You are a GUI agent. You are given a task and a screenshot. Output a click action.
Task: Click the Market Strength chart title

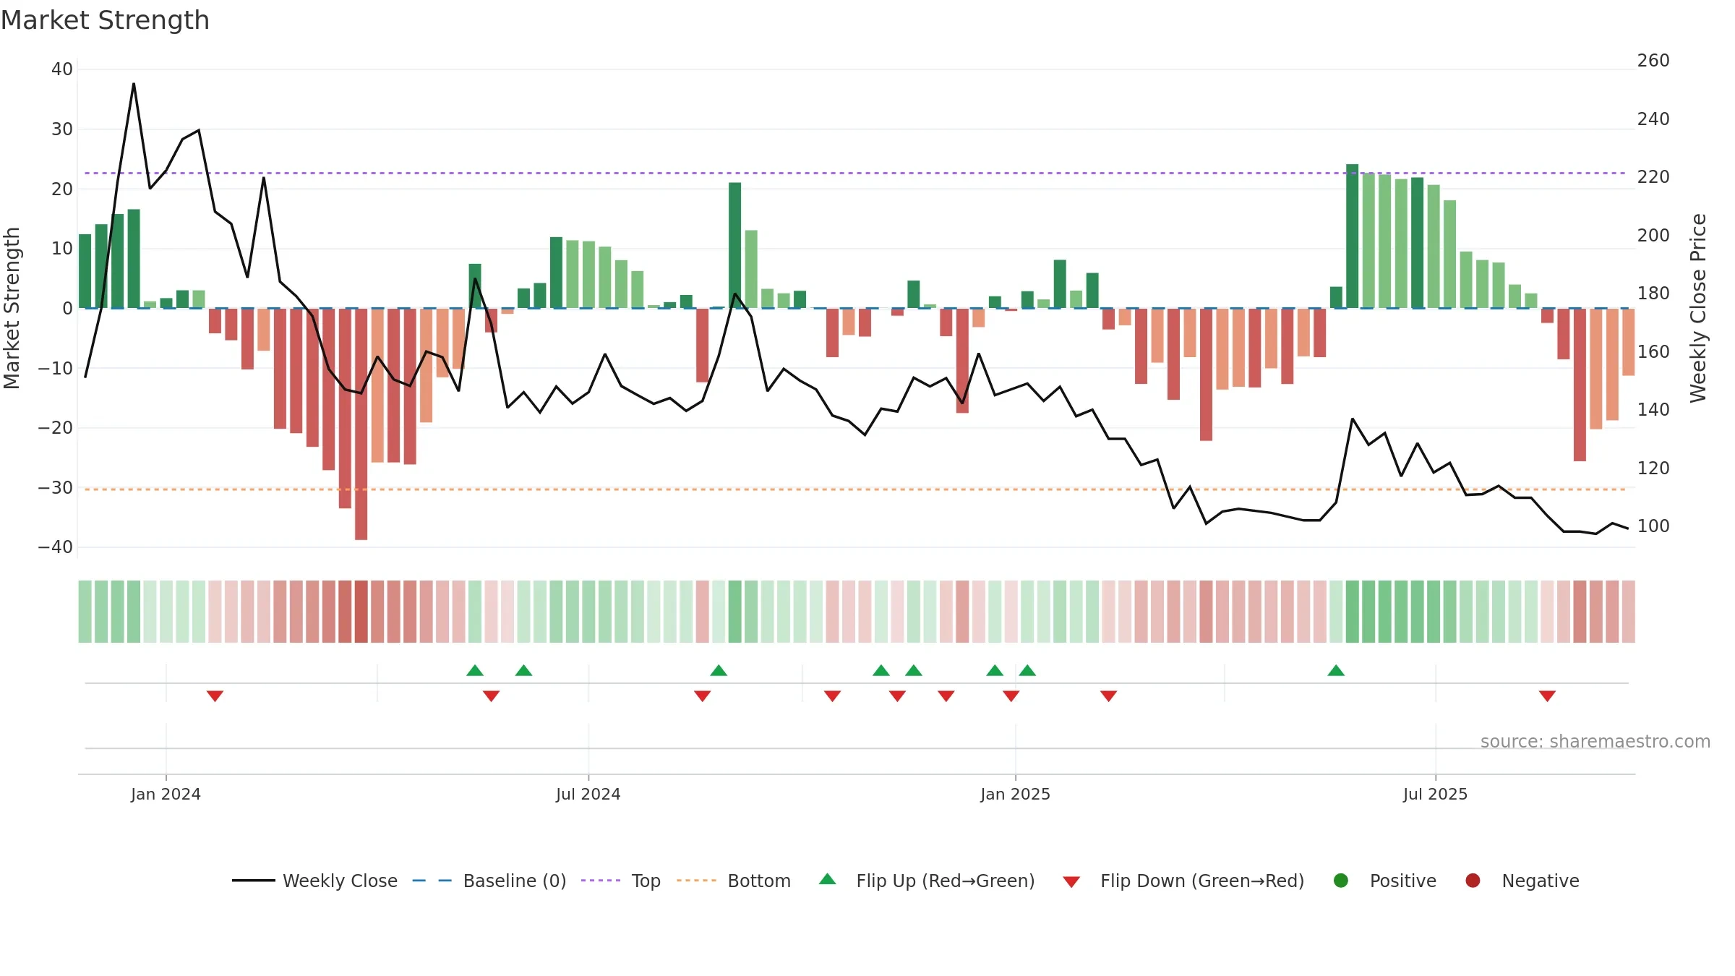[105, 20]
